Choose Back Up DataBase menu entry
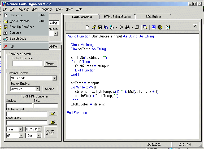The width and height of the screenshot is (204, 149). pos(22,27)
